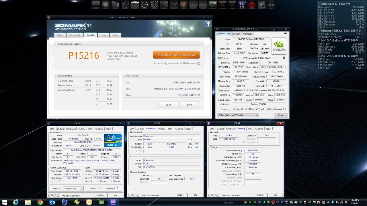Viewport: 367px width, 206px height.
Task: Click the Save button in 3DMark
Action: [x=189, y=105]
